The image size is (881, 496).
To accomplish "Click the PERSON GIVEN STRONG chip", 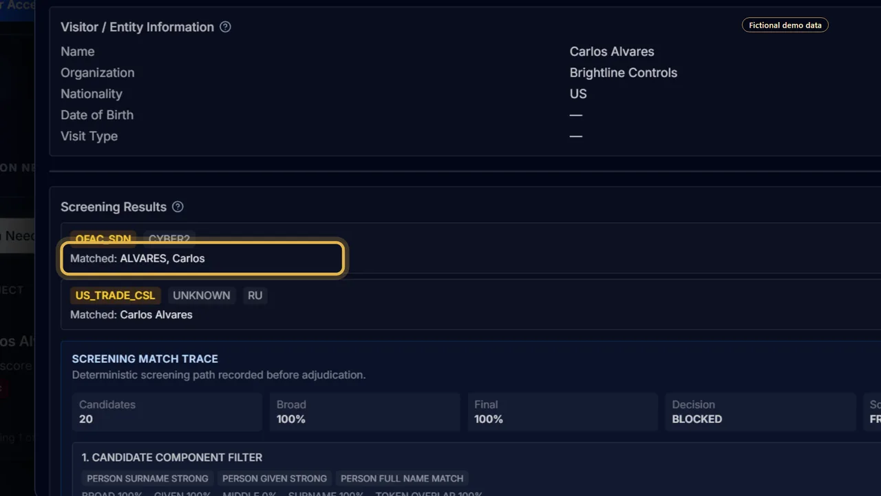I will click(275, 478).
